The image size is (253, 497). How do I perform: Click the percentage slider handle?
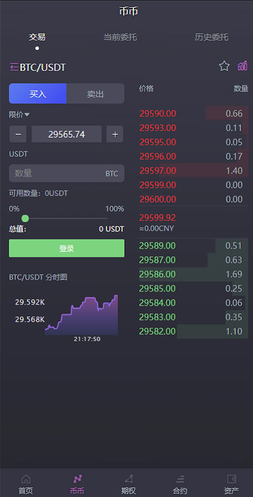tap(25, 218)
